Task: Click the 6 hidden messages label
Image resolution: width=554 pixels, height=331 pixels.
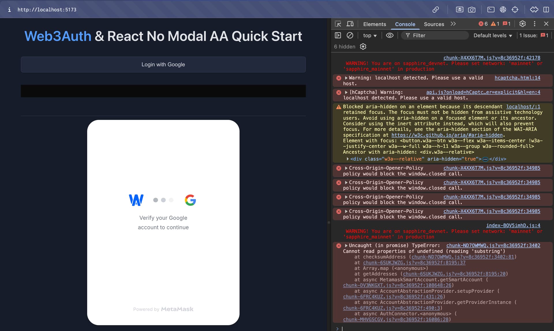Action: coord(345,47)
